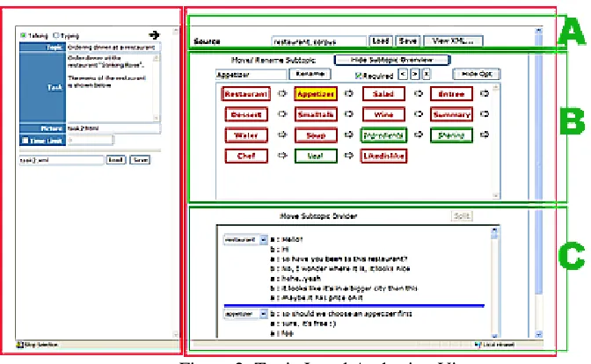Click the Task description scrollbar up arrow
This screenshot has width=591, height=364.
pyautogui.click(x=156, y=58)
